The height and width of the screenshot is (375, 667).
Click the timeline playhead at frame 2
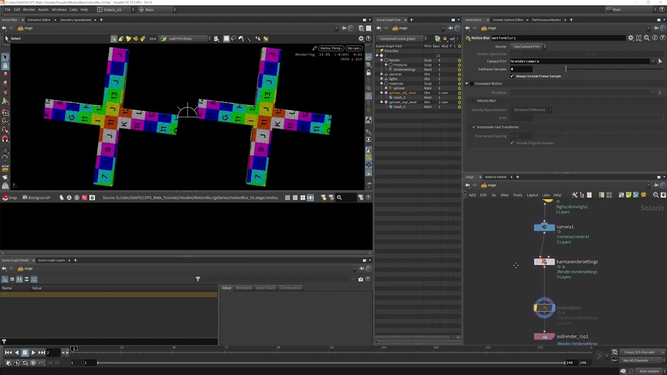[x=74, y=348]
